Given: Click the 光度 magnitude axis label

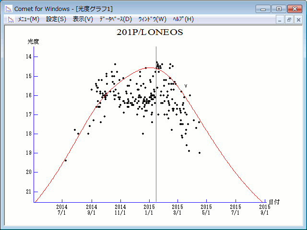Looking at the screenshot, I should coord(33,42).
